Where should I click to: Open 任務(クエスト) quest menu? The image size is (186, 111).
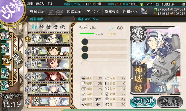click(x=130, y=11)
